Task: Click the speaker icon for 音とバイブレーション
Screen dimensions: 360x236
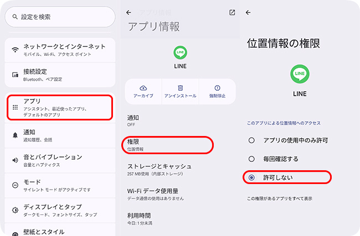Action: click(x=15, y=160)
